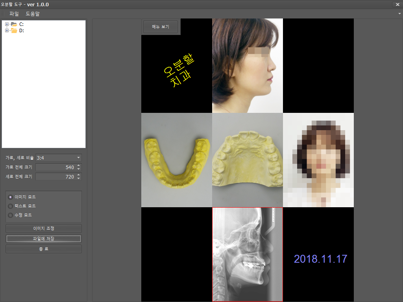Expand the C: drive tree node
Image resolution: width=403 pixels, height=302 pixels.
click(x=7, y=24)
